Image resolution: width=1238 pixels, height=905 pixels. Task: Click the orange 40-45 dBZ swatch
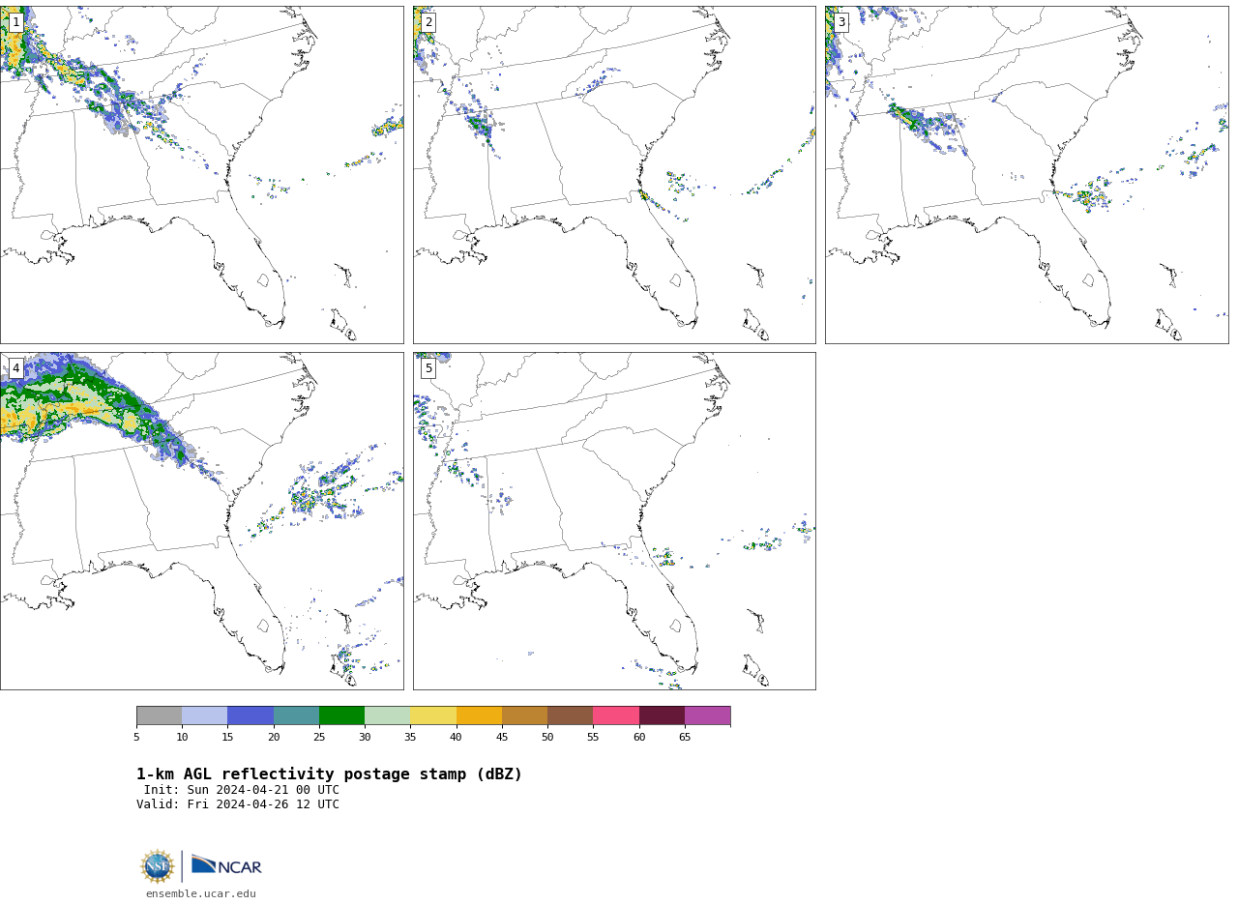click(x=479, y=715)
